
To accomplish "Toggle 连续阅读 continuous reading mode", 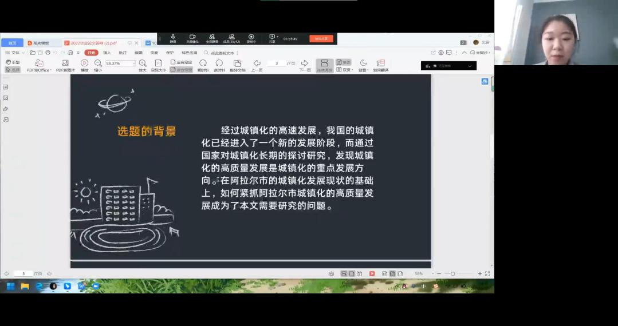I will [324, 66].
